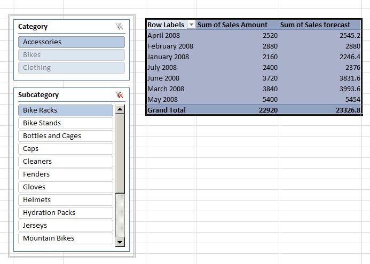Pick Mountain Bikes in the slicer

point(66,238)
